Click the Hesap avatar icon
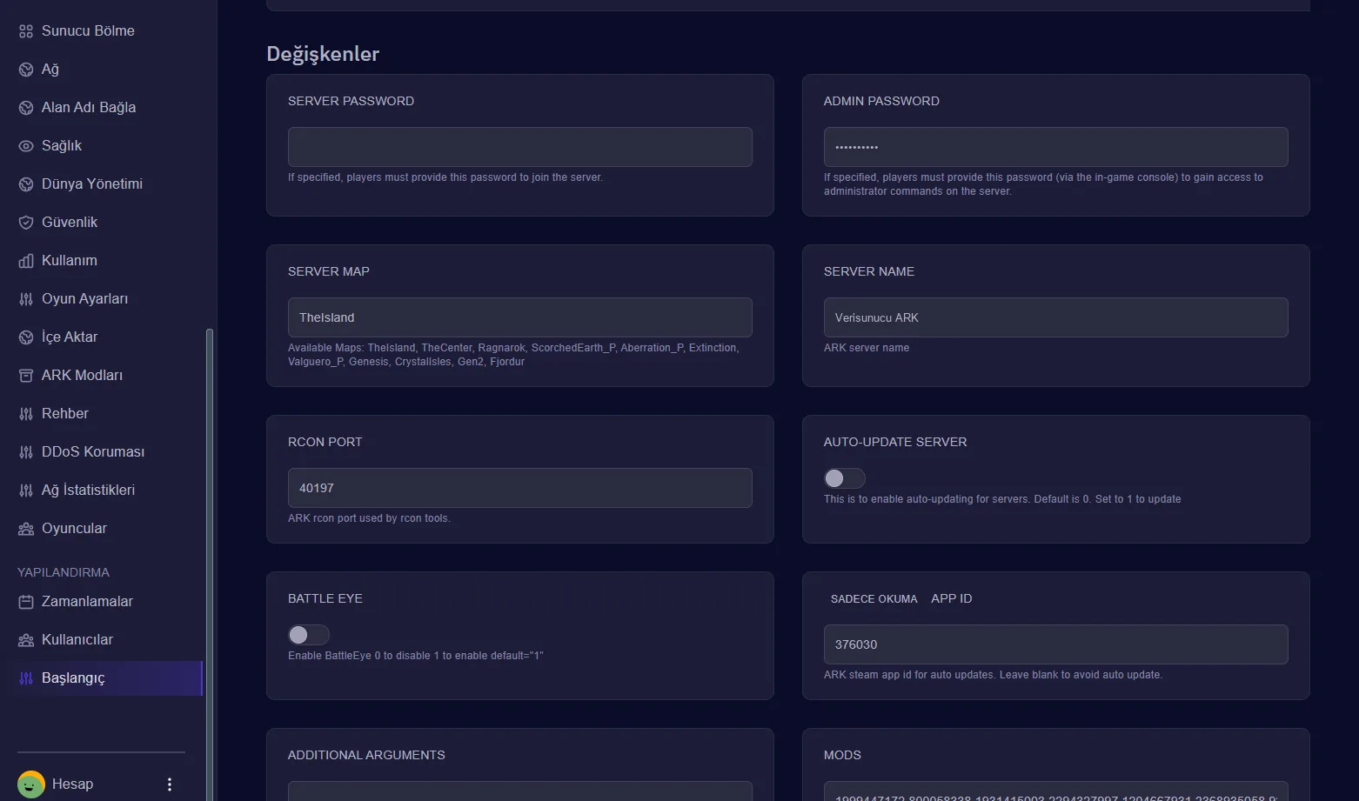1359x801 pixels. click(x=31, y=784)
